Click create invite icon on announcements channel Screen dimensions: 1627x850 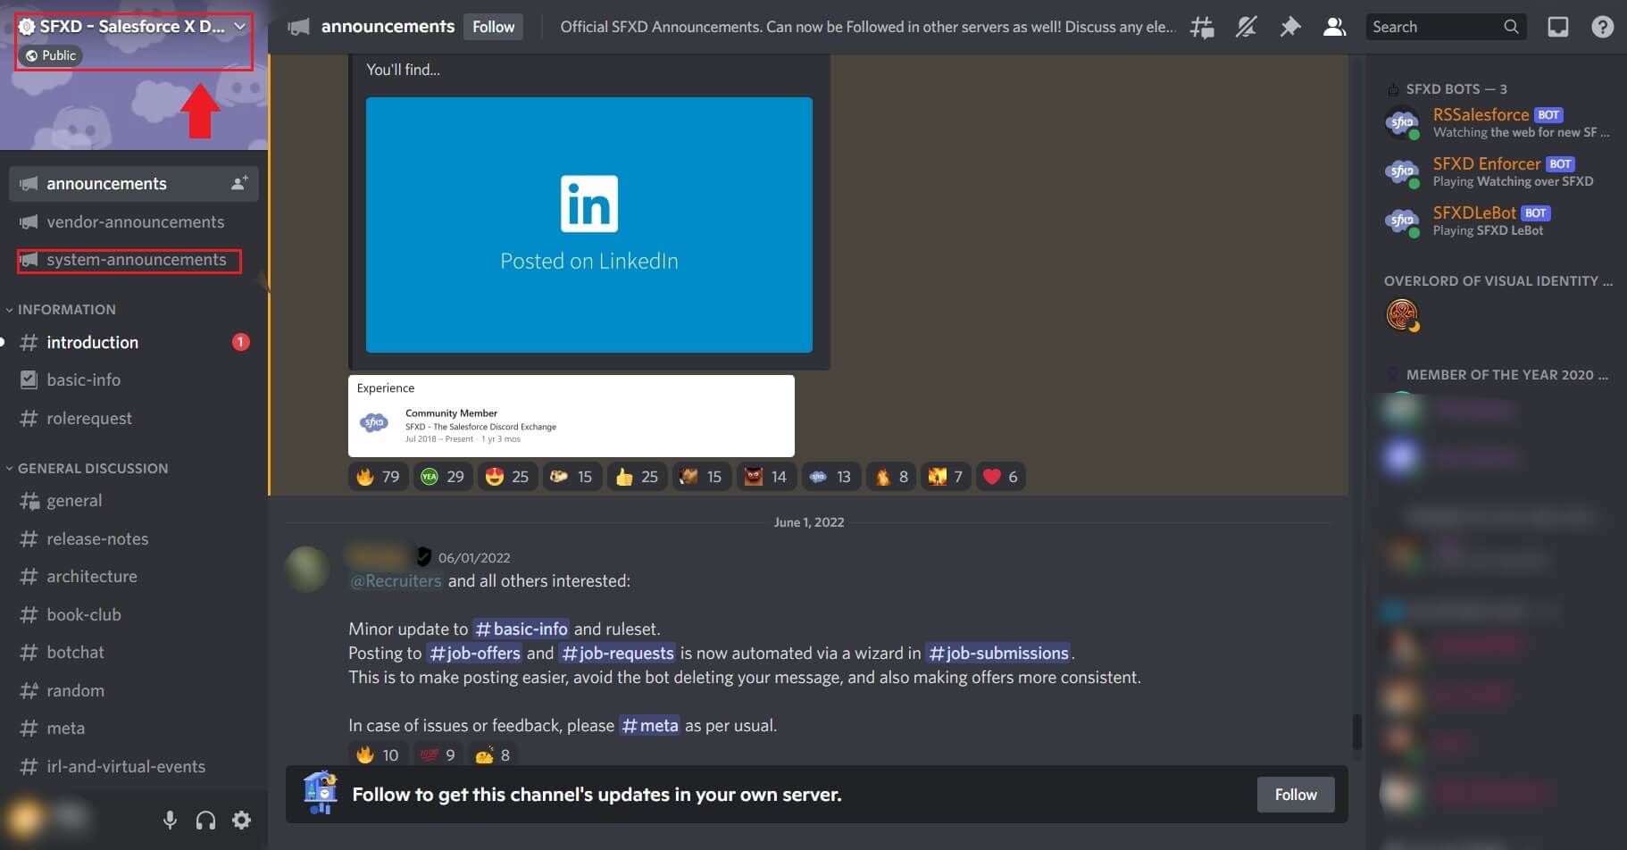pos(239,183)
